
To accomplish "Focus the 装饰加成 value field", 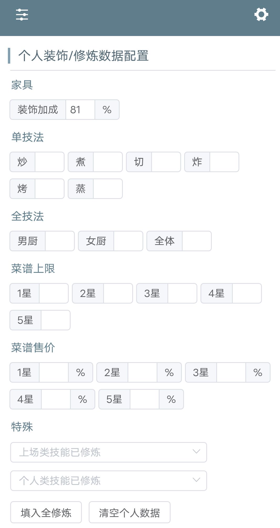I will 80,110.
